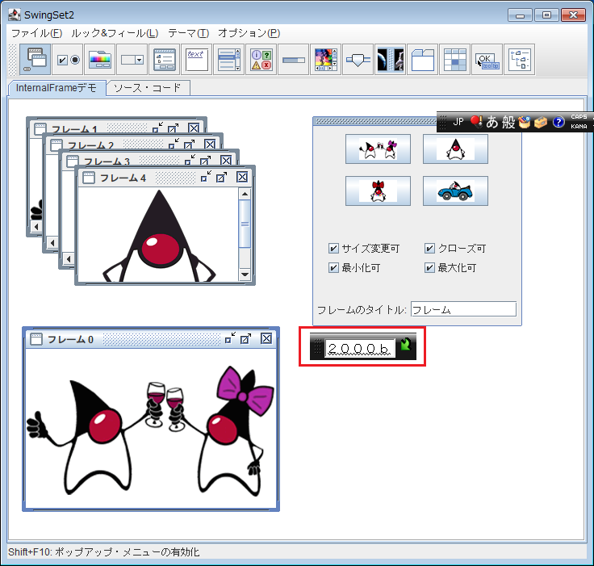The image size is (594, 566).
Task: Click the フレームのタイトル text field
Action: click(x=462, y=309)
